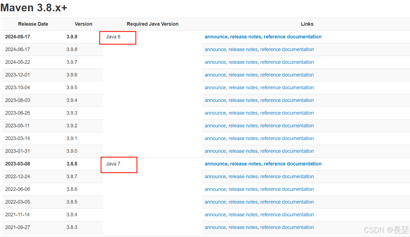Open the announce link for Maven 3.8.5
410x237 pixels.
coord(215,202)
